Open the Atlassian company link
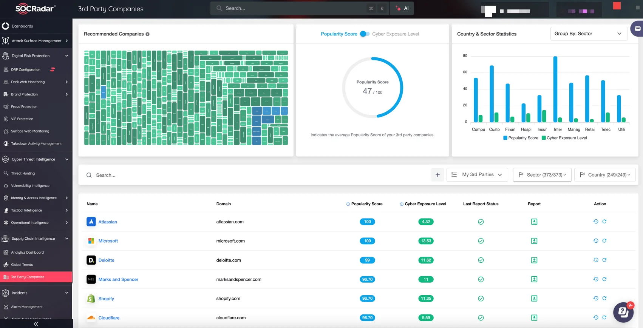Image resolution: width=643 pixels, height=328 pixels. tap(108, 222)
